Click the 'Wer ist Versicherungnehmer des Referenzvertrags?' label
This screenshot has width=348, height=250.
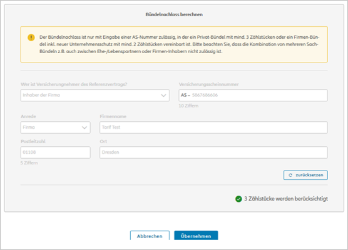(x=74, y=84)
